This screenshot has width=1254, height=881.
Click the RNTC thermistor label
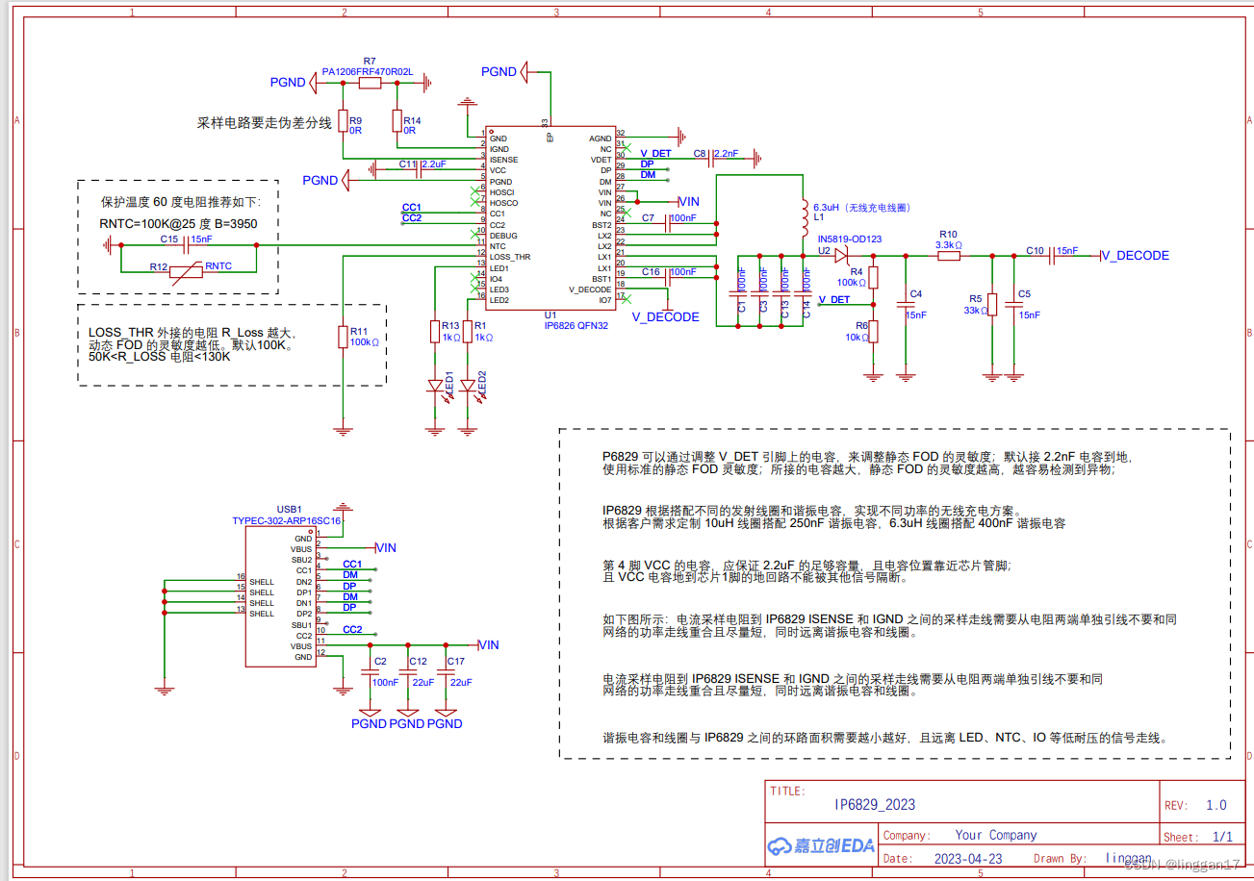tap(218, 266)
